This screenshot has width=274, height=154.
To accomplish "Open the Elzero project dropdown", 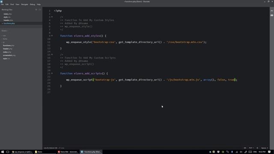I will (x=5, y=31).
